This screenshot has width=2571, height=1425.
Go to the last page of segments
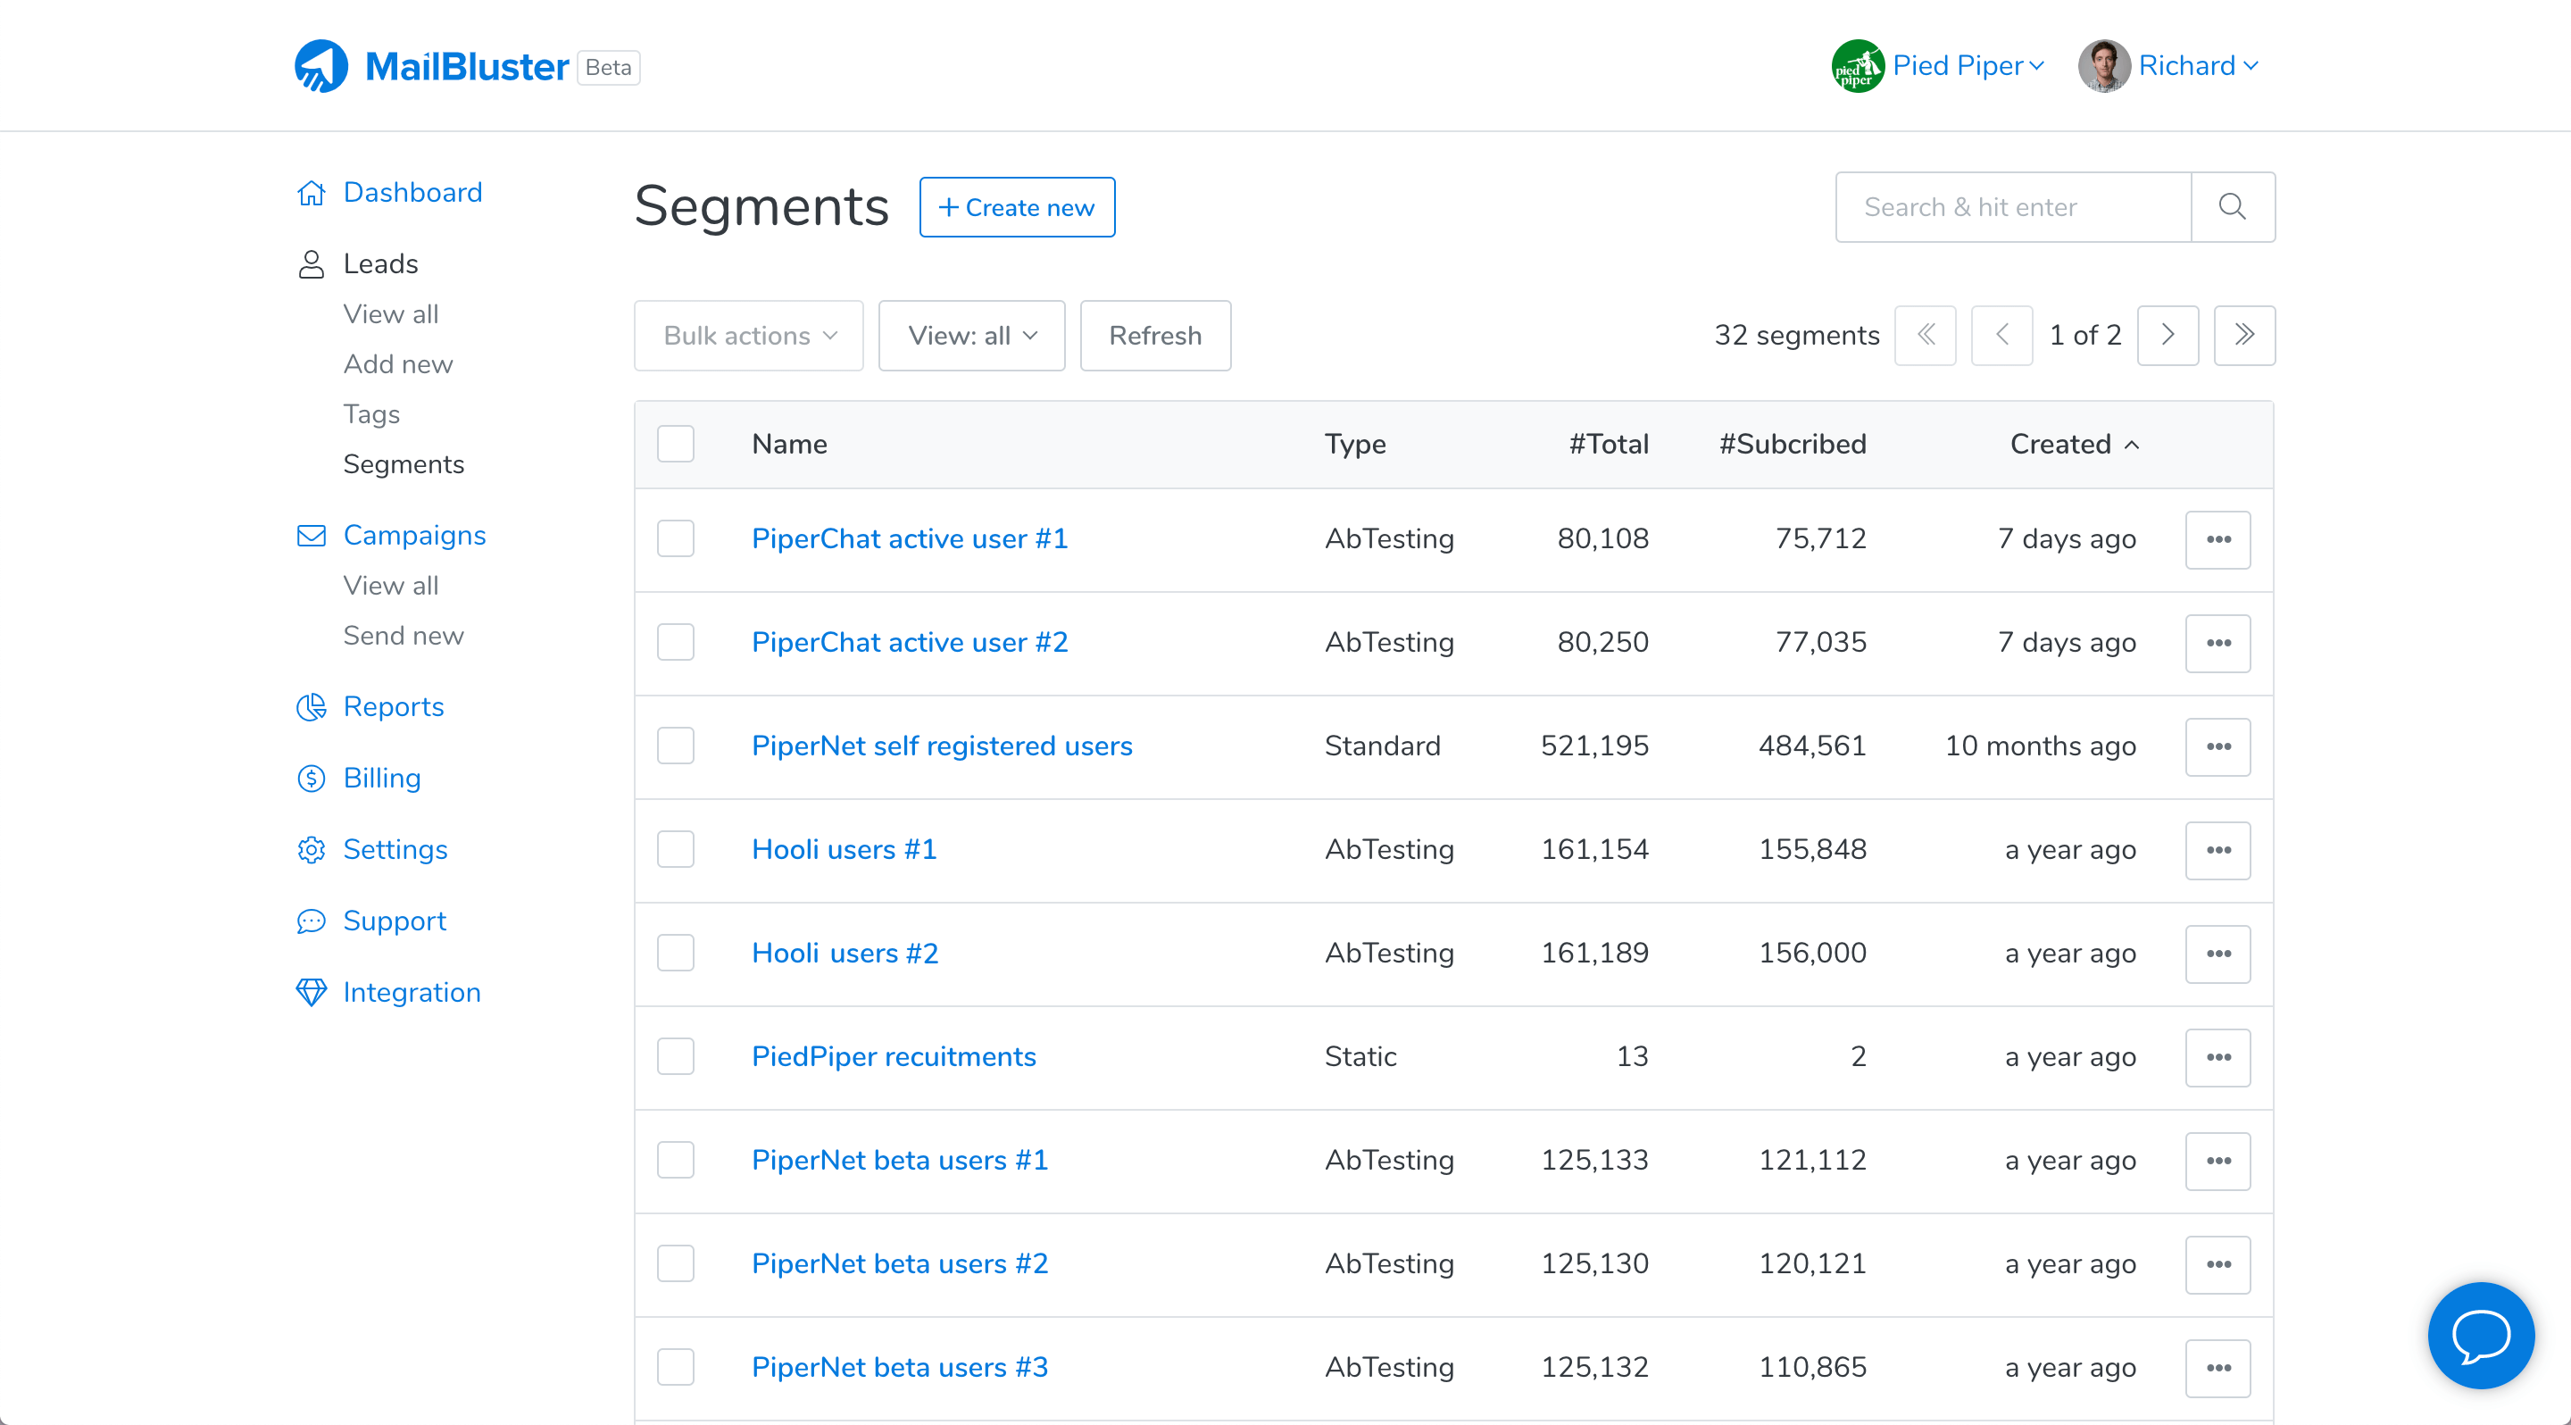tap(2243, 336)
